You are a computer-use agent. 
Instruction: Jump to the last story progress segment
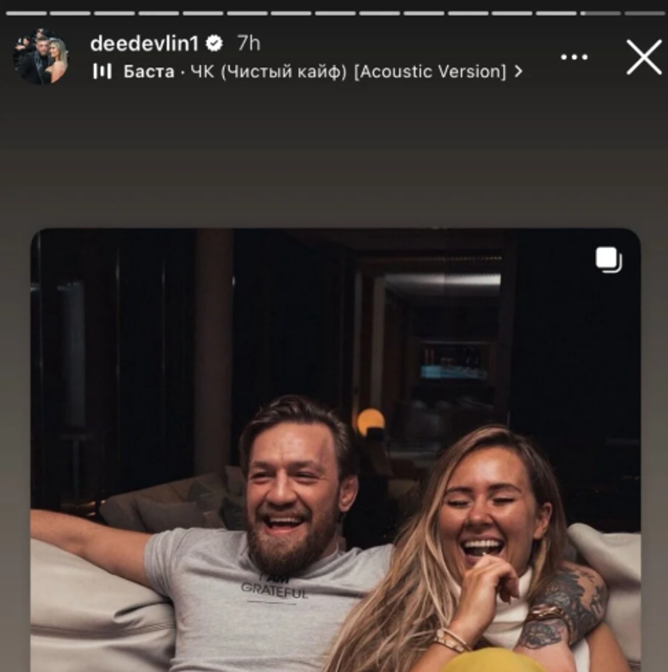tap(644, 13)
